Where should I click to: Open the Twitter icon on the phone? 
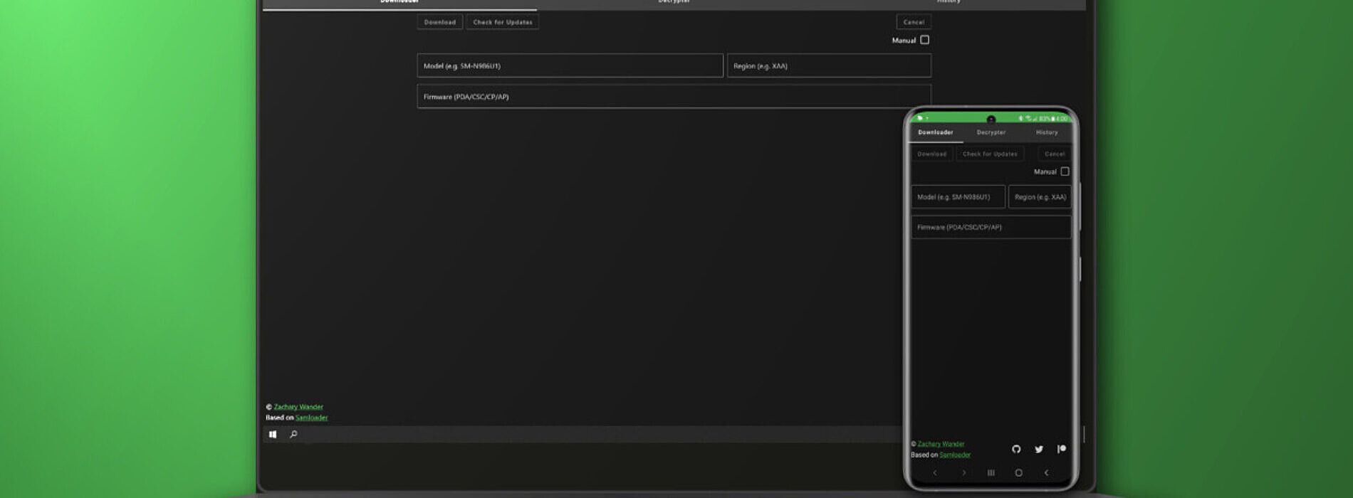(x=1039, y=449)
